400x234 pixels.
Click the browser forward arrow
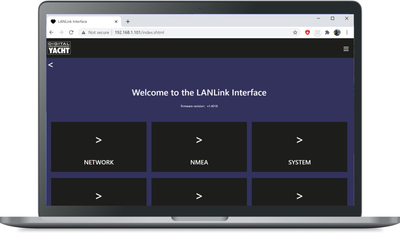(x=61, y=32)
